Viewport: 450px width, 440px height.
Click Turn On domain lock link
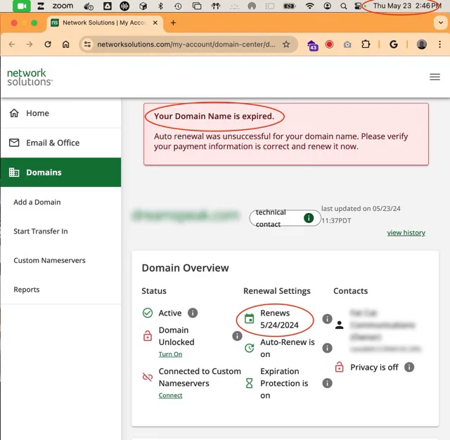170,354
